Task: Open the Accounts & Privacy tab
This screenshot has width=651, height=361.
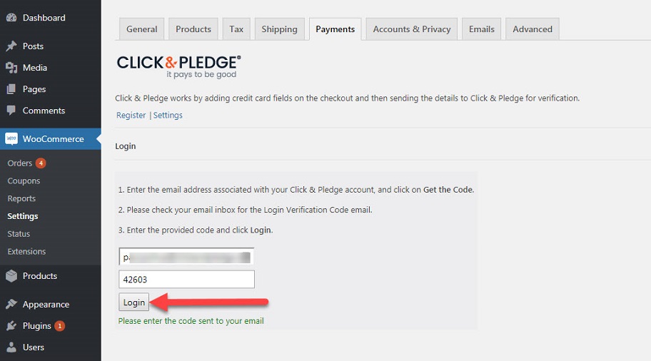Action: point(411,29)
